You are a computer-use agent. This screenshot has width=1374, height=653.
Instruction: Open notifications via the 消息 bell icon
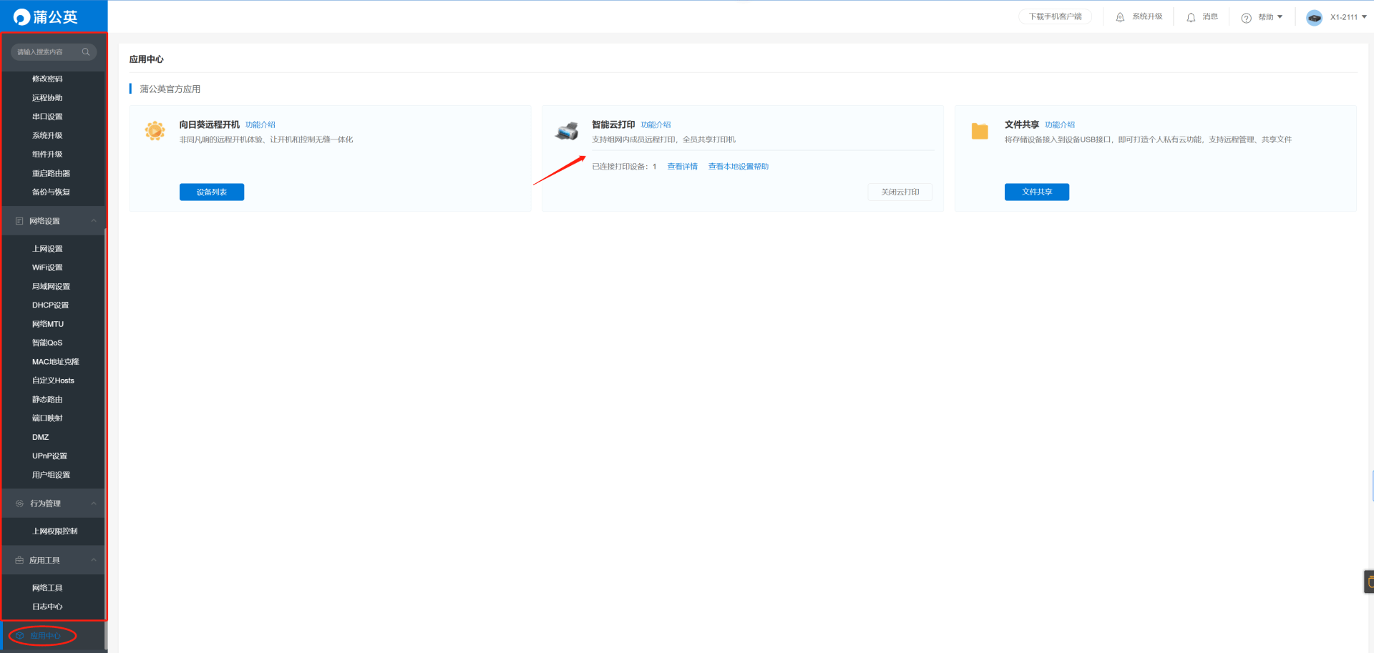click(1191, 17)
